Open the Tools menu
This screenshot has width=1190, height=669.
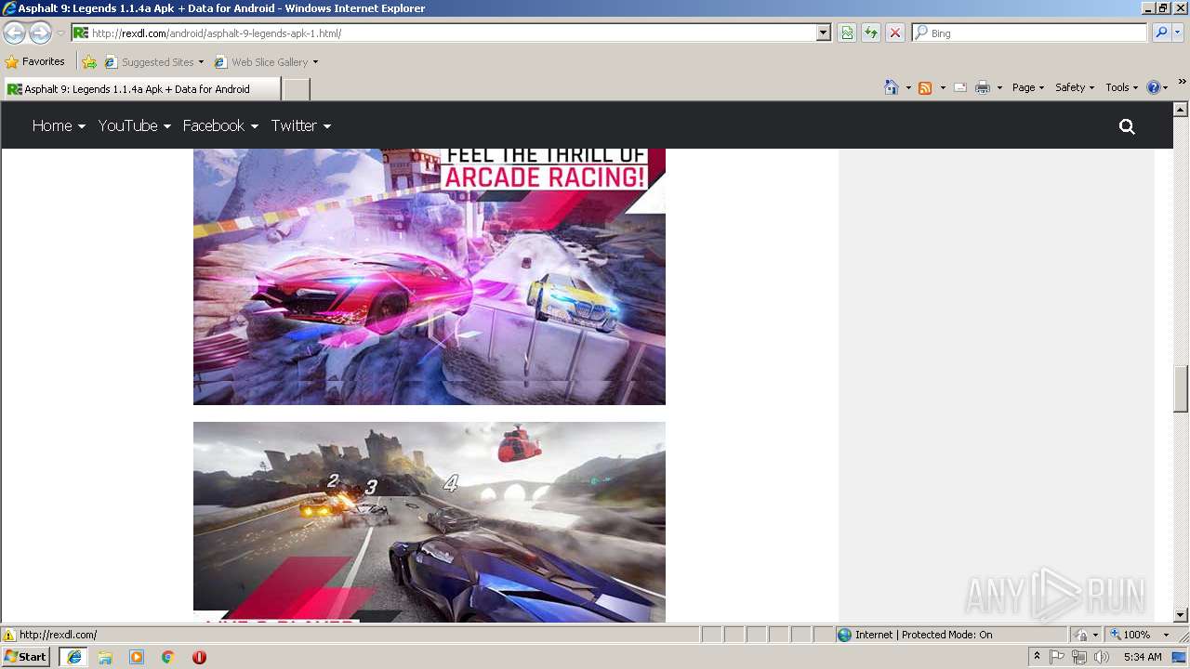click(1121, 87)
